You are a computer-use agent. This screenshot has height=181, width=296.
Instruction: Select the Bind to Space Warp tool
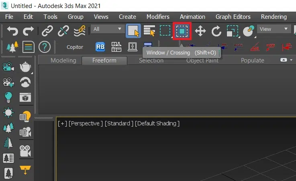[x=80, y=30]
